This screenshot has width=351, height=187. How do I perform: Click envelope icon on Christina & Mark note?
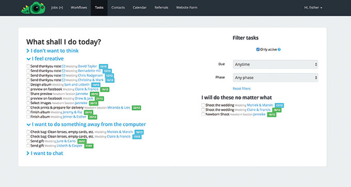(x=63, y=80)
